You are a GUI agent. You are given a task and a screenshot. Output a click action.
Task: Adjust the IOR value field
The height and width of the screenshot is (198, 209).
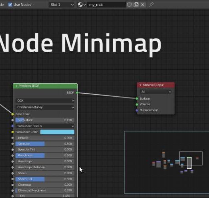click(45, 196)
